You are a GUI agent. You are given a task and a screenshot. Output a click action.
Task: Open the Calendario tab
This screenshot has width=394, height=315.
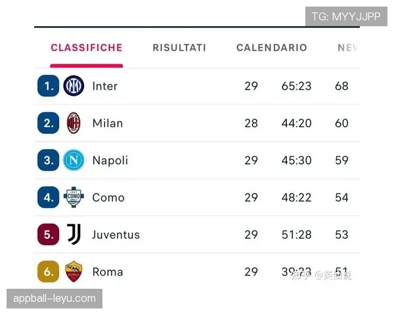pyautogui.click(x=272, y=48)
